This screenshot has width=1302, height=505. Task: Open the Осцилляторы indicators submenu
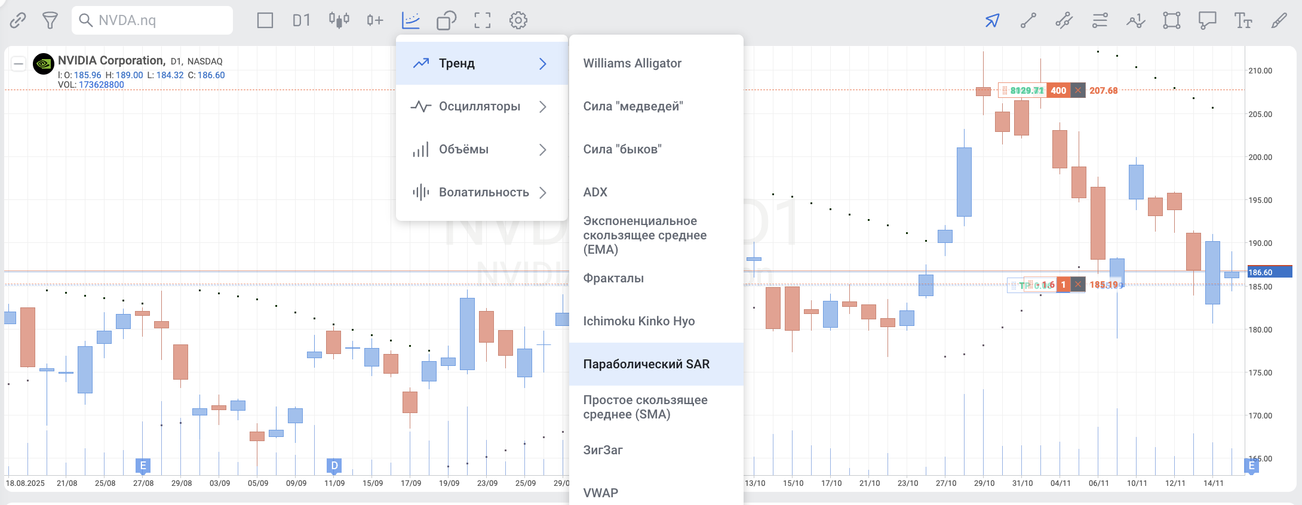pos(481,106)
